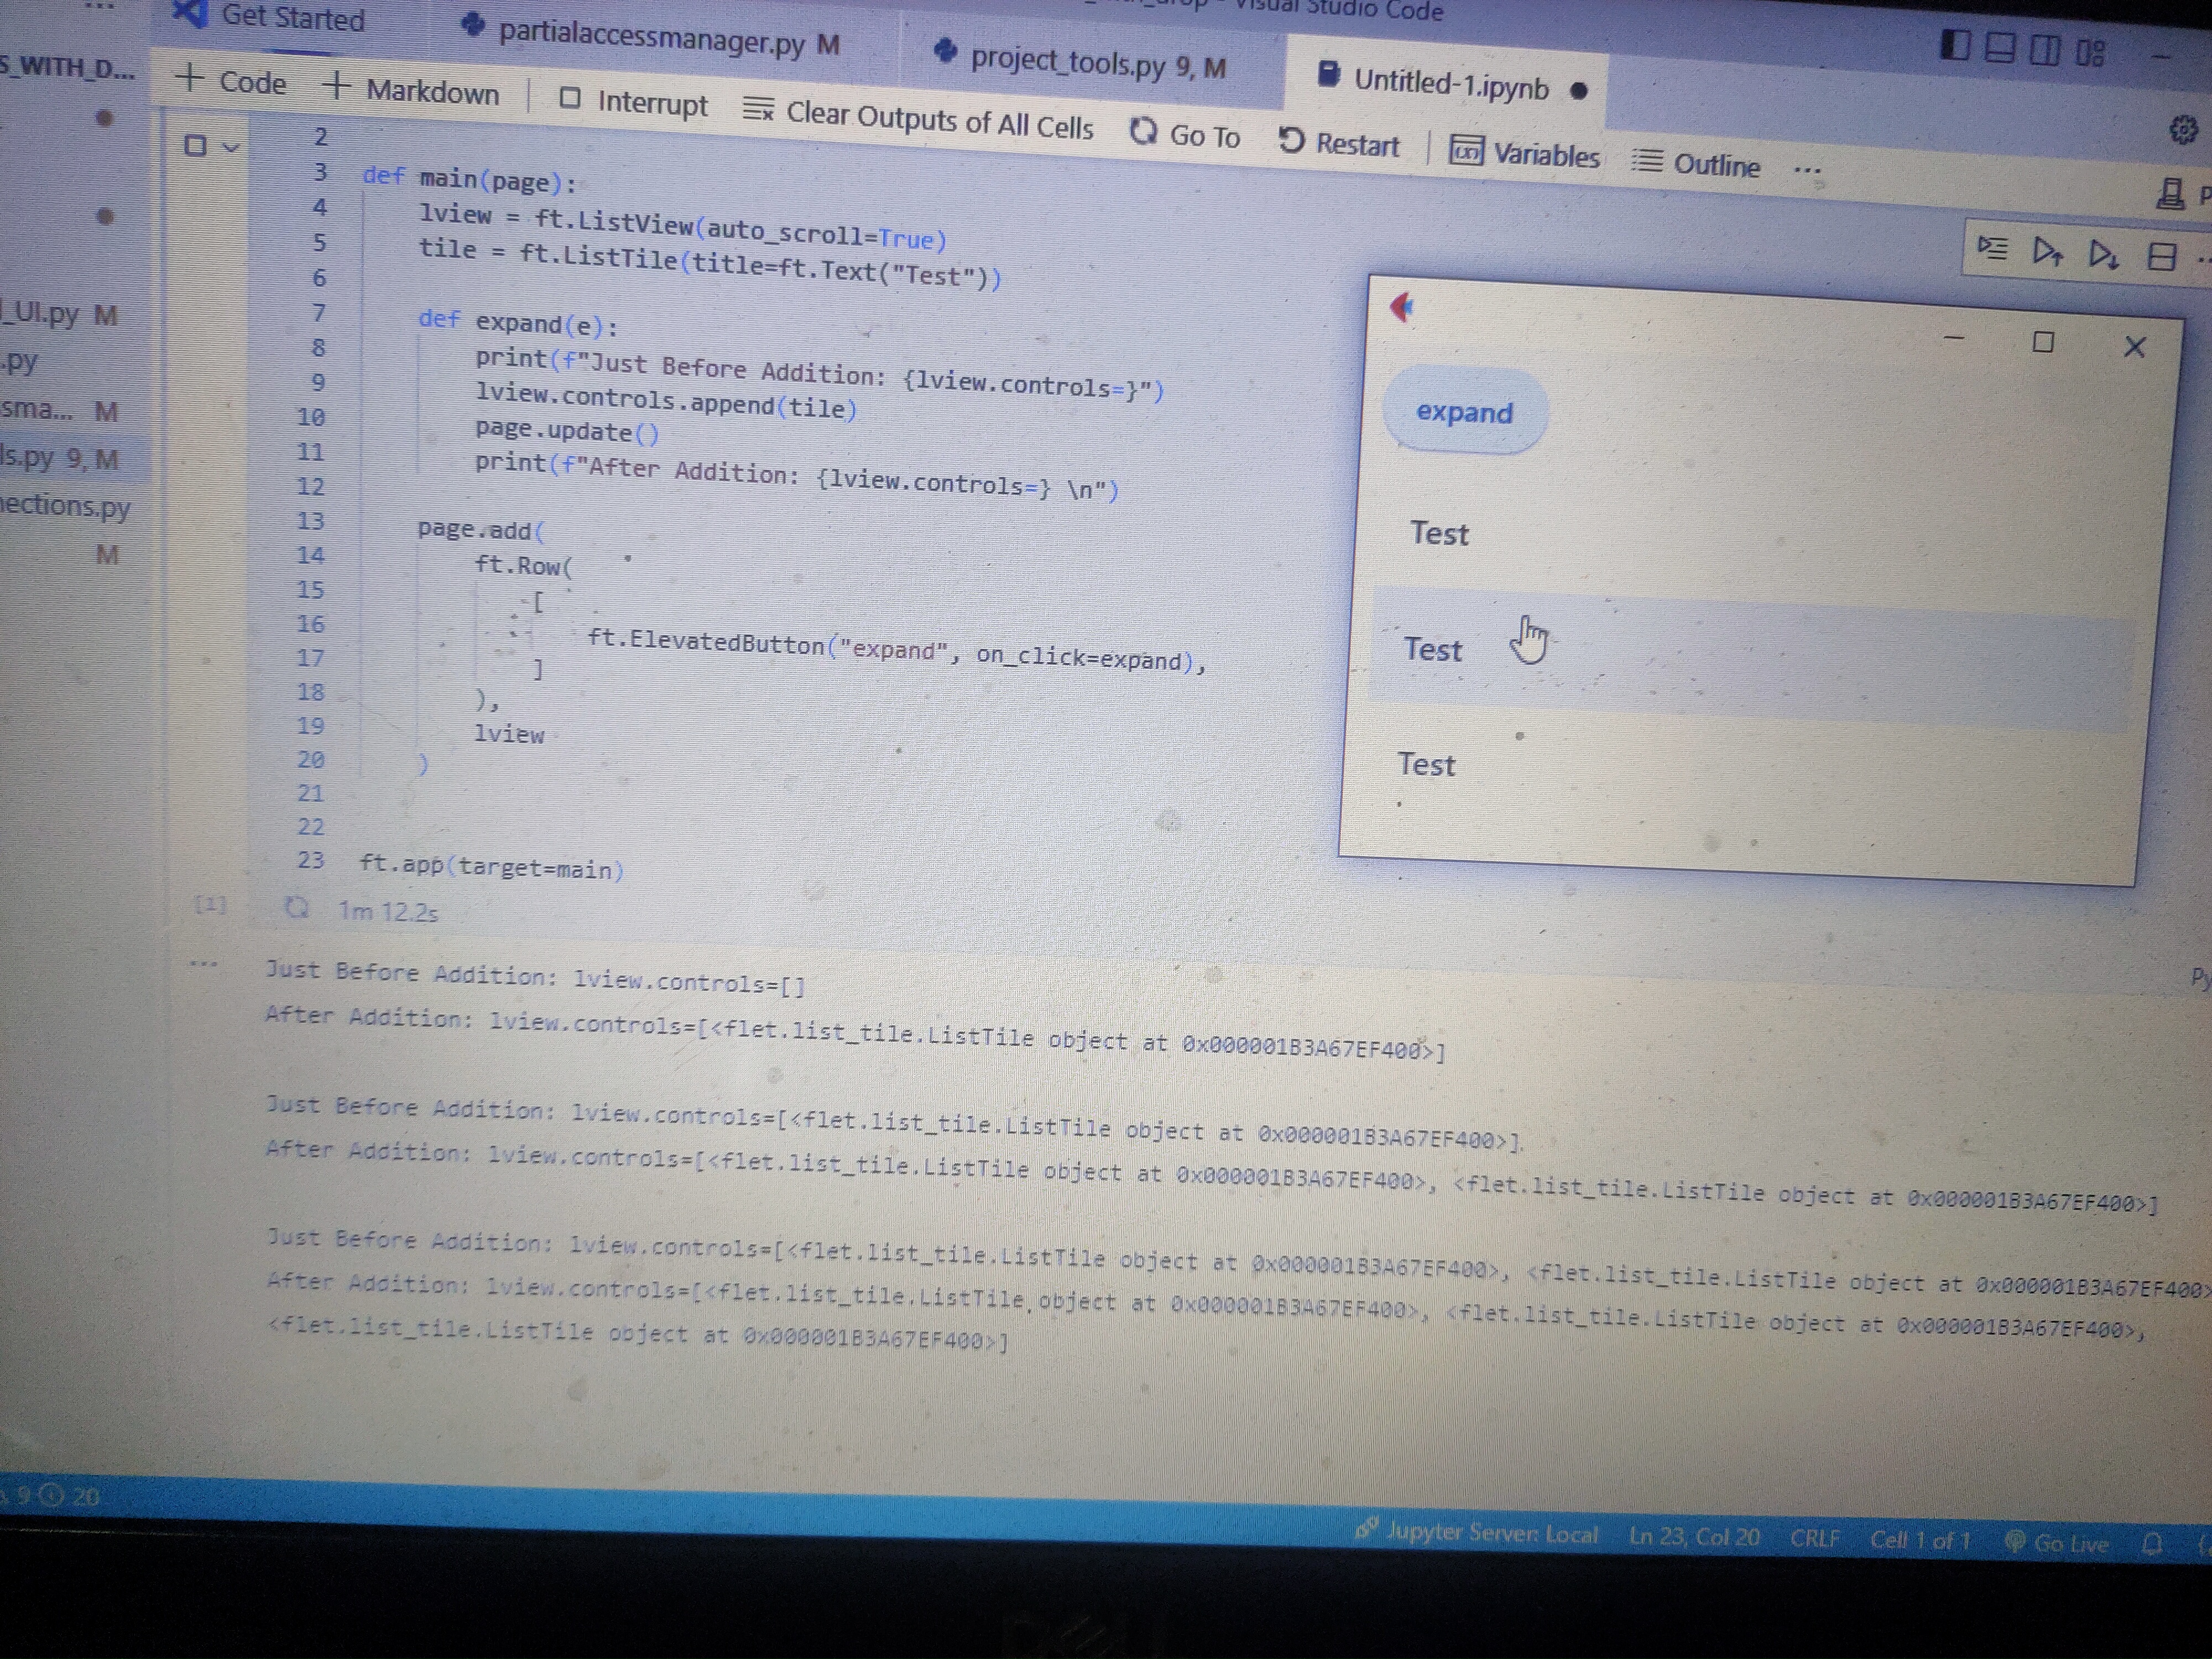This screenshot has height=1659, width=2212.
Task: Click expand button in Flet window
Action: 1465,412
